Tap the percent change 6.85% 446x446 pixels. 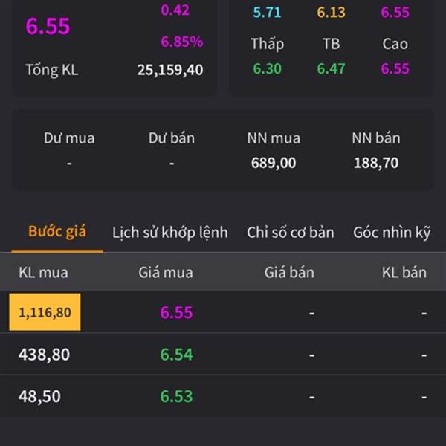[x=182, y=42]
